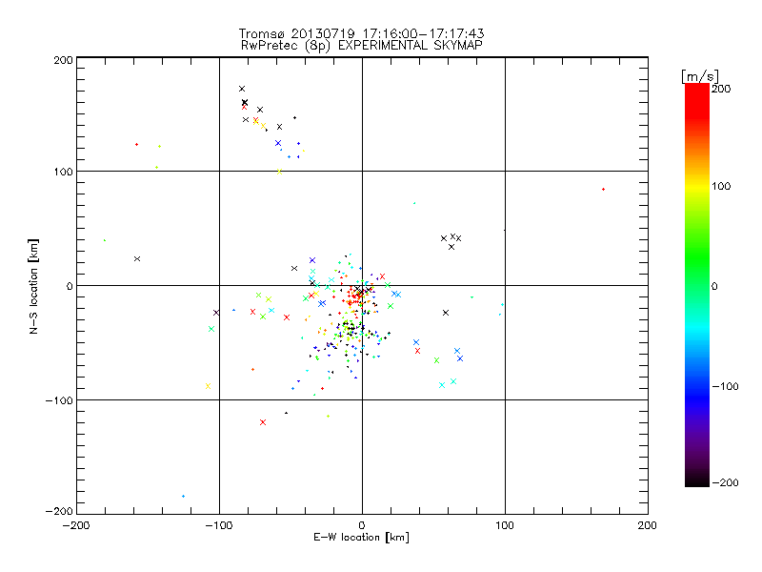Click the isolated red dot near far right edge

[x=603, y=189]
